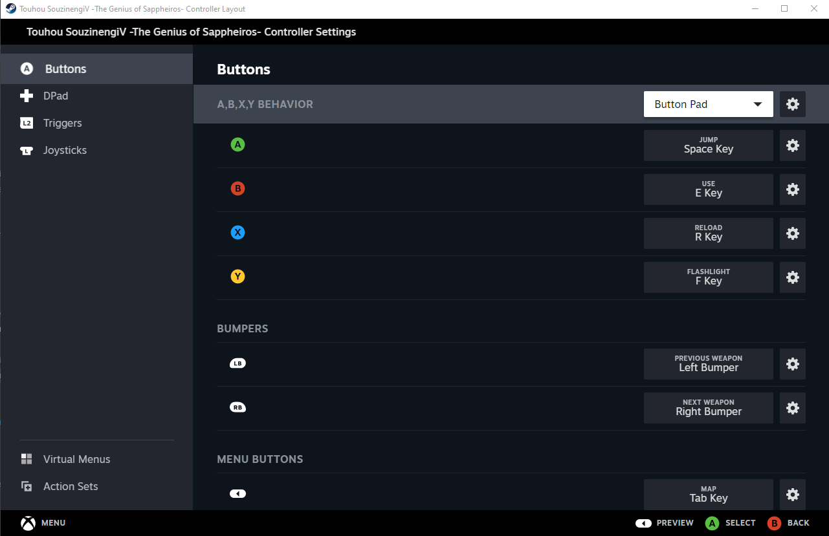
Task: Click the Preview label in the footer
Action: [x=675, y=523]
